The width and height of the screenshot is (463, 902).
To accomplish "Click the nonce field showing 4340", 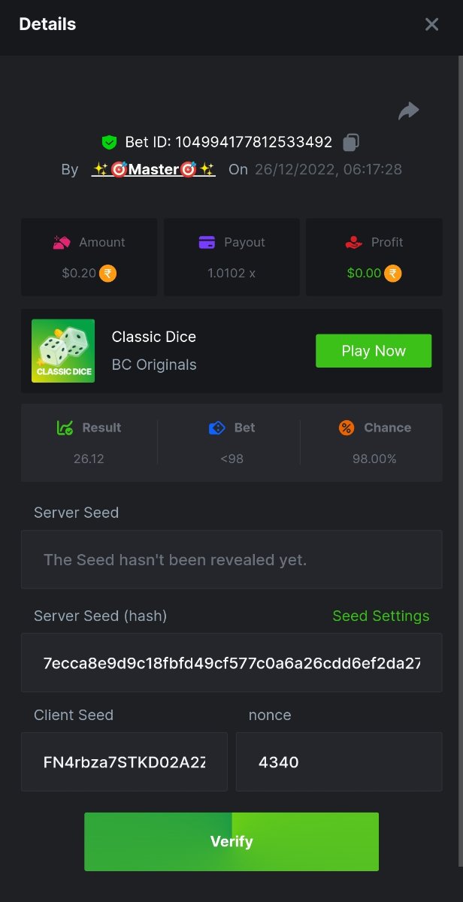I will click(x=339, y=762).
